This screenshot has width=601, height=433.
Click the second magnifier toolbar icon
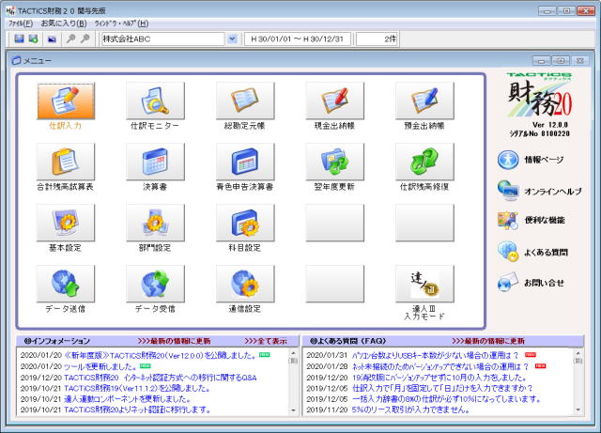point(85,39)
